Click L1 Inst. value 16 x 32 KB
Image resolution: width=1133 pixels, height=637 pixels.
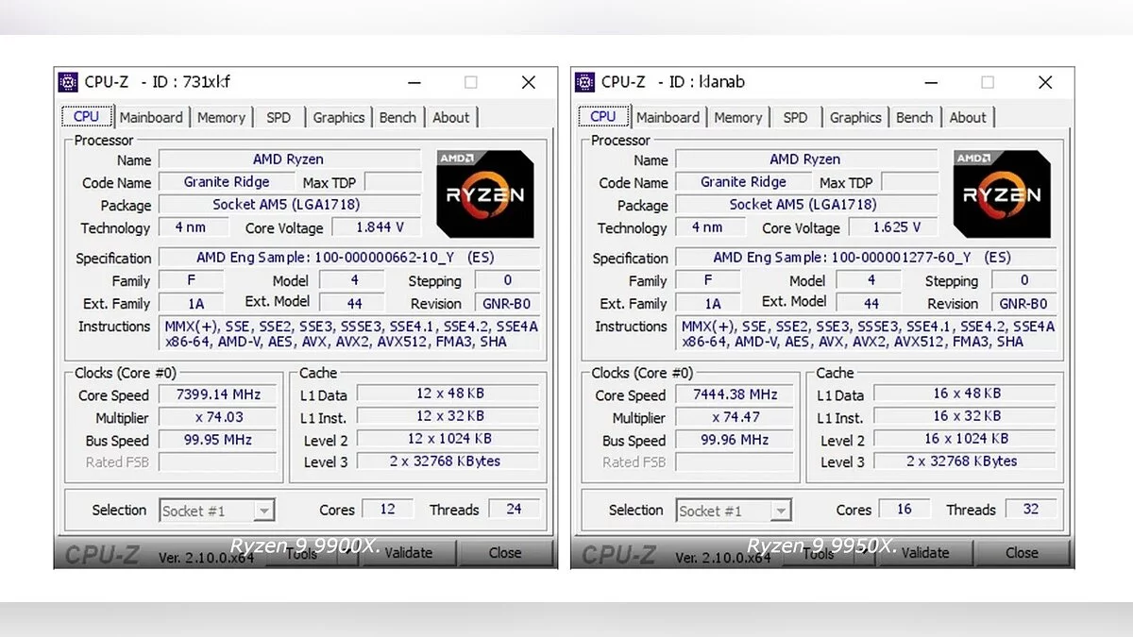(x=964, y=416)
